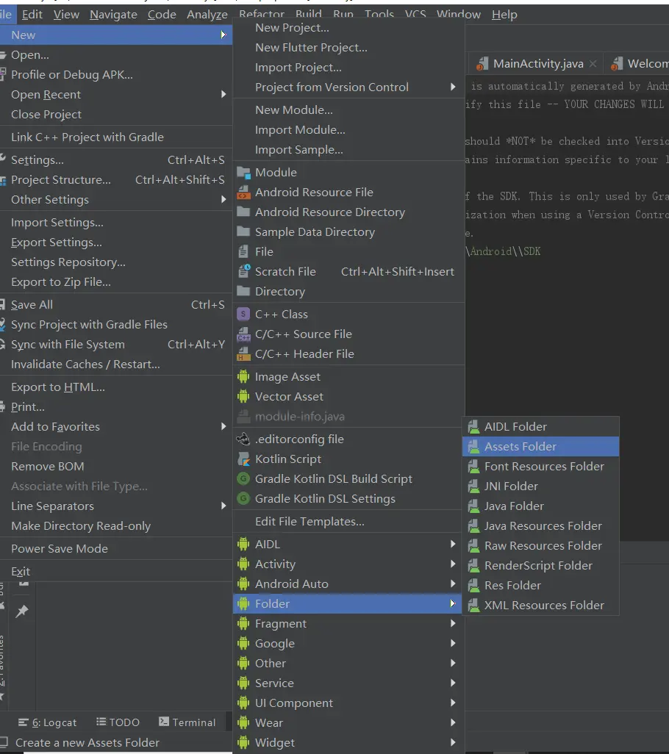Choose Sync Project with Gradle Files

pyautogui.click(x=116, y=325)
